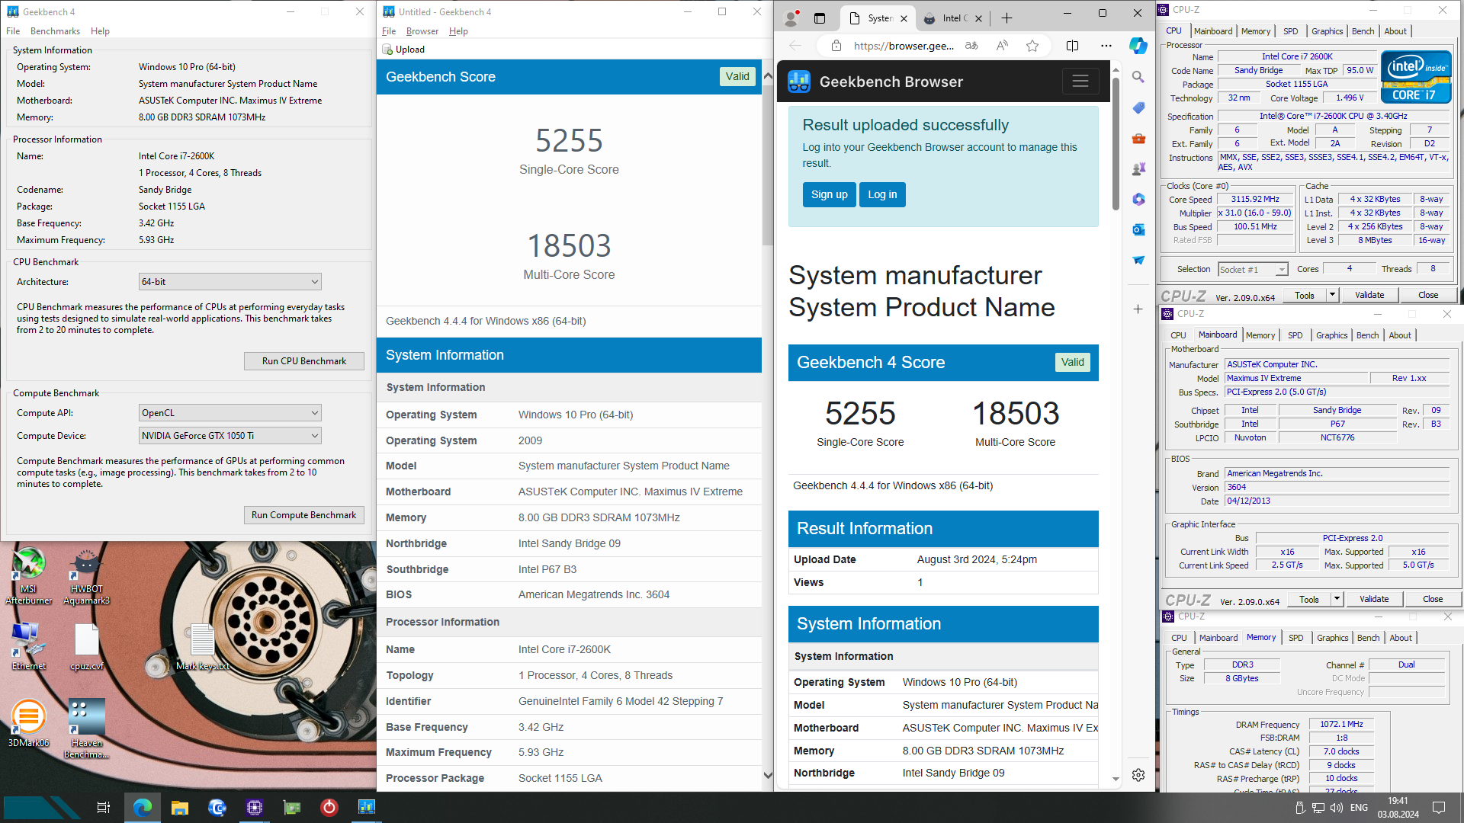1464x823 pixels.
Task: Open the Copilot icon in Edge
Action: pos(1138,46)
